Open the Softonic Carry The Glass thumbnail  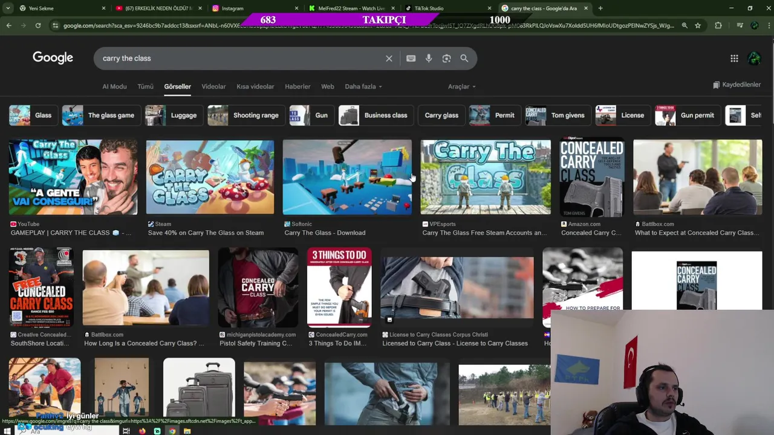[x=347, y=178]
